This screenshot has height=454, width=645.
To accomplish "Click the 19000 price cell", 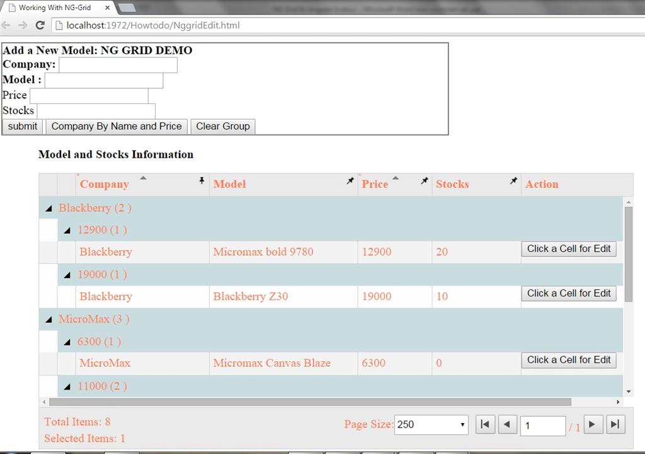I will pos(395,296).
